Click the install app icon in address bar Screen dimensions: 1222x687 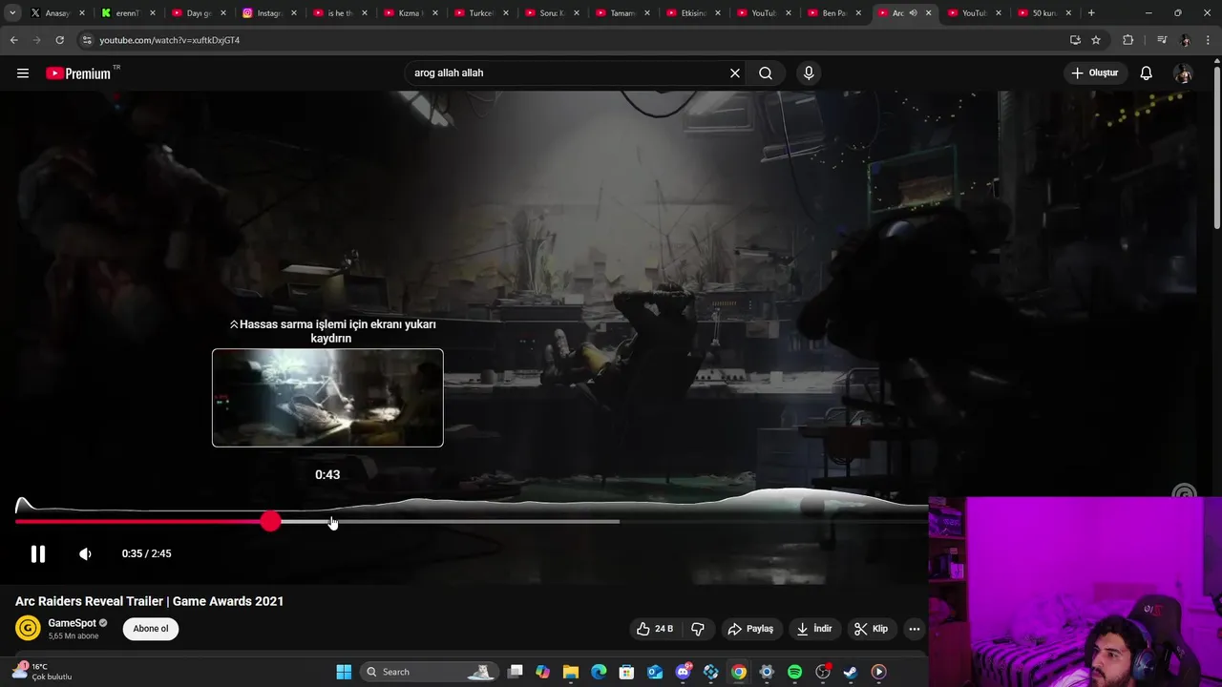point(1075,40)
